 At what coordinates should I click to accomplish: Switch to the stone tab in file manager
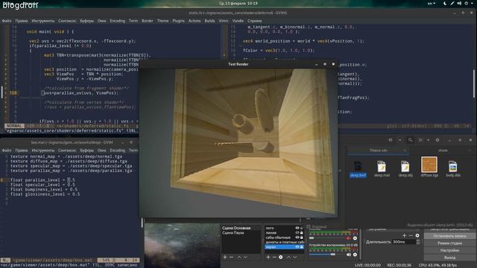coord(443,150)
